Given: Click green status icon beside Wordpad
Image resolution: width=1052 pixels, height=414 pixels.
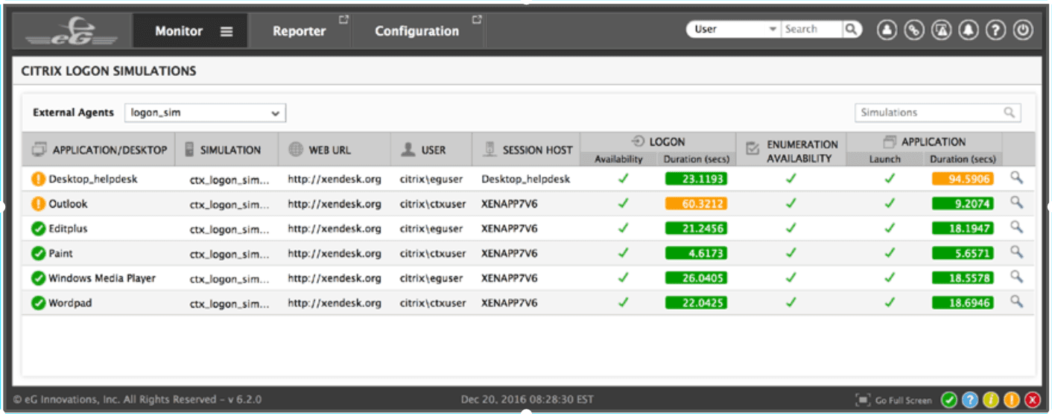Looking at the screenshot, I should tap(39, 303).
